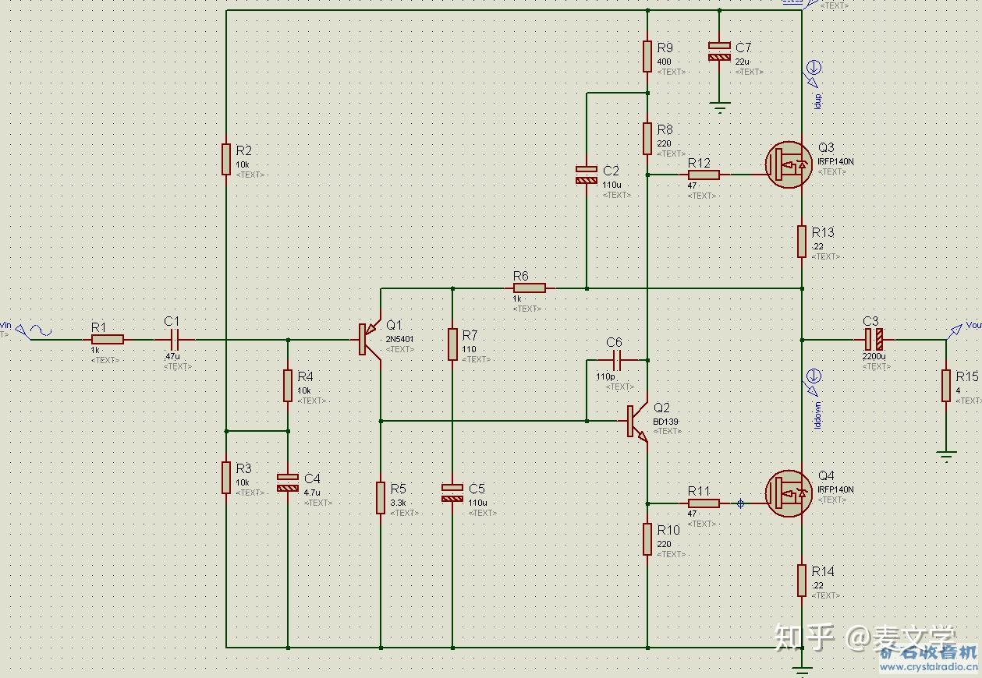Click the C3 2200u capacitor symbol

click(875, 340)
